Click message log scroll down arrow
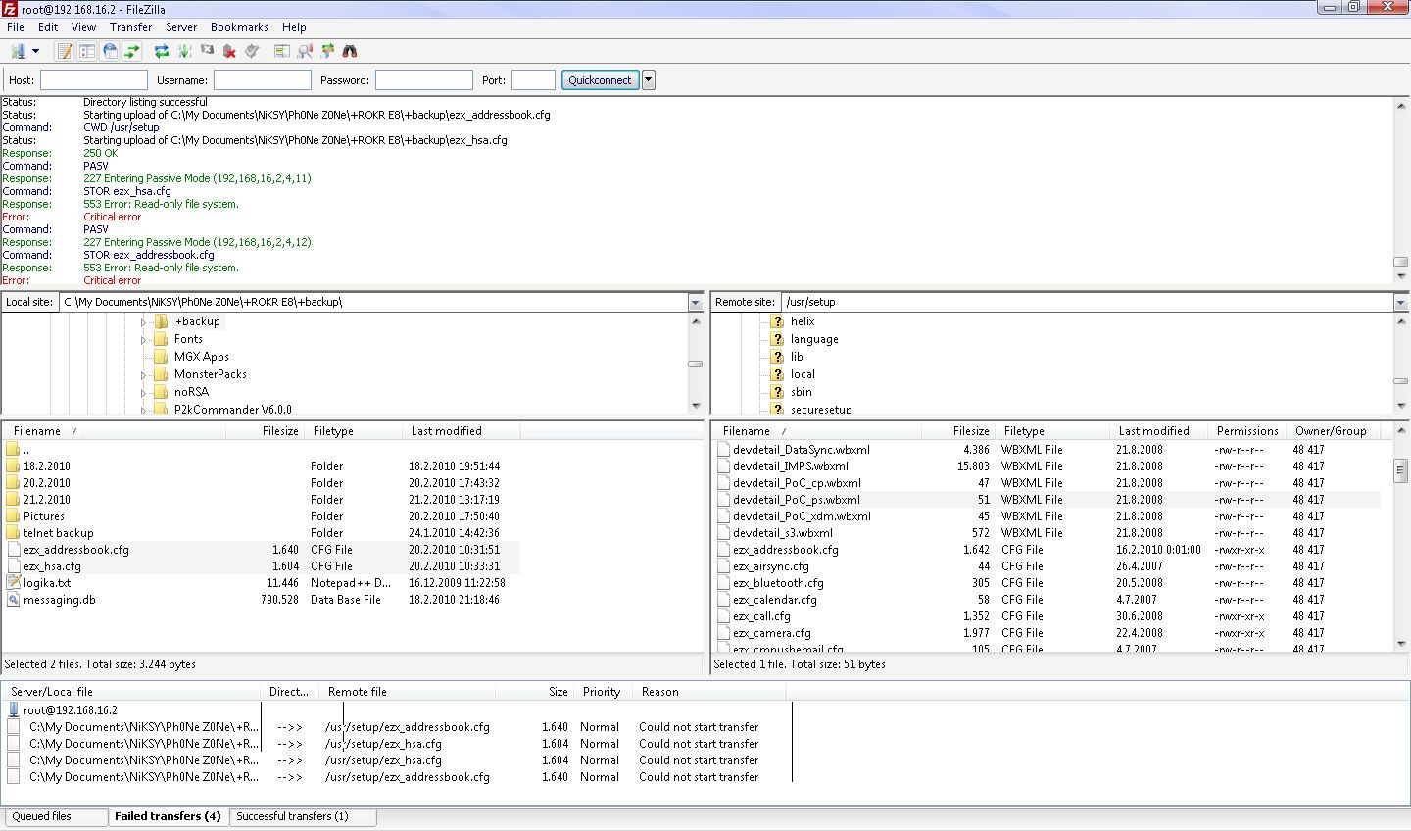 1401,275
